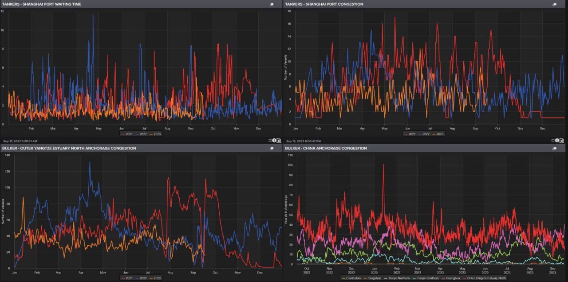Toggle Tianjin Southern legend entry

(426, 278)
